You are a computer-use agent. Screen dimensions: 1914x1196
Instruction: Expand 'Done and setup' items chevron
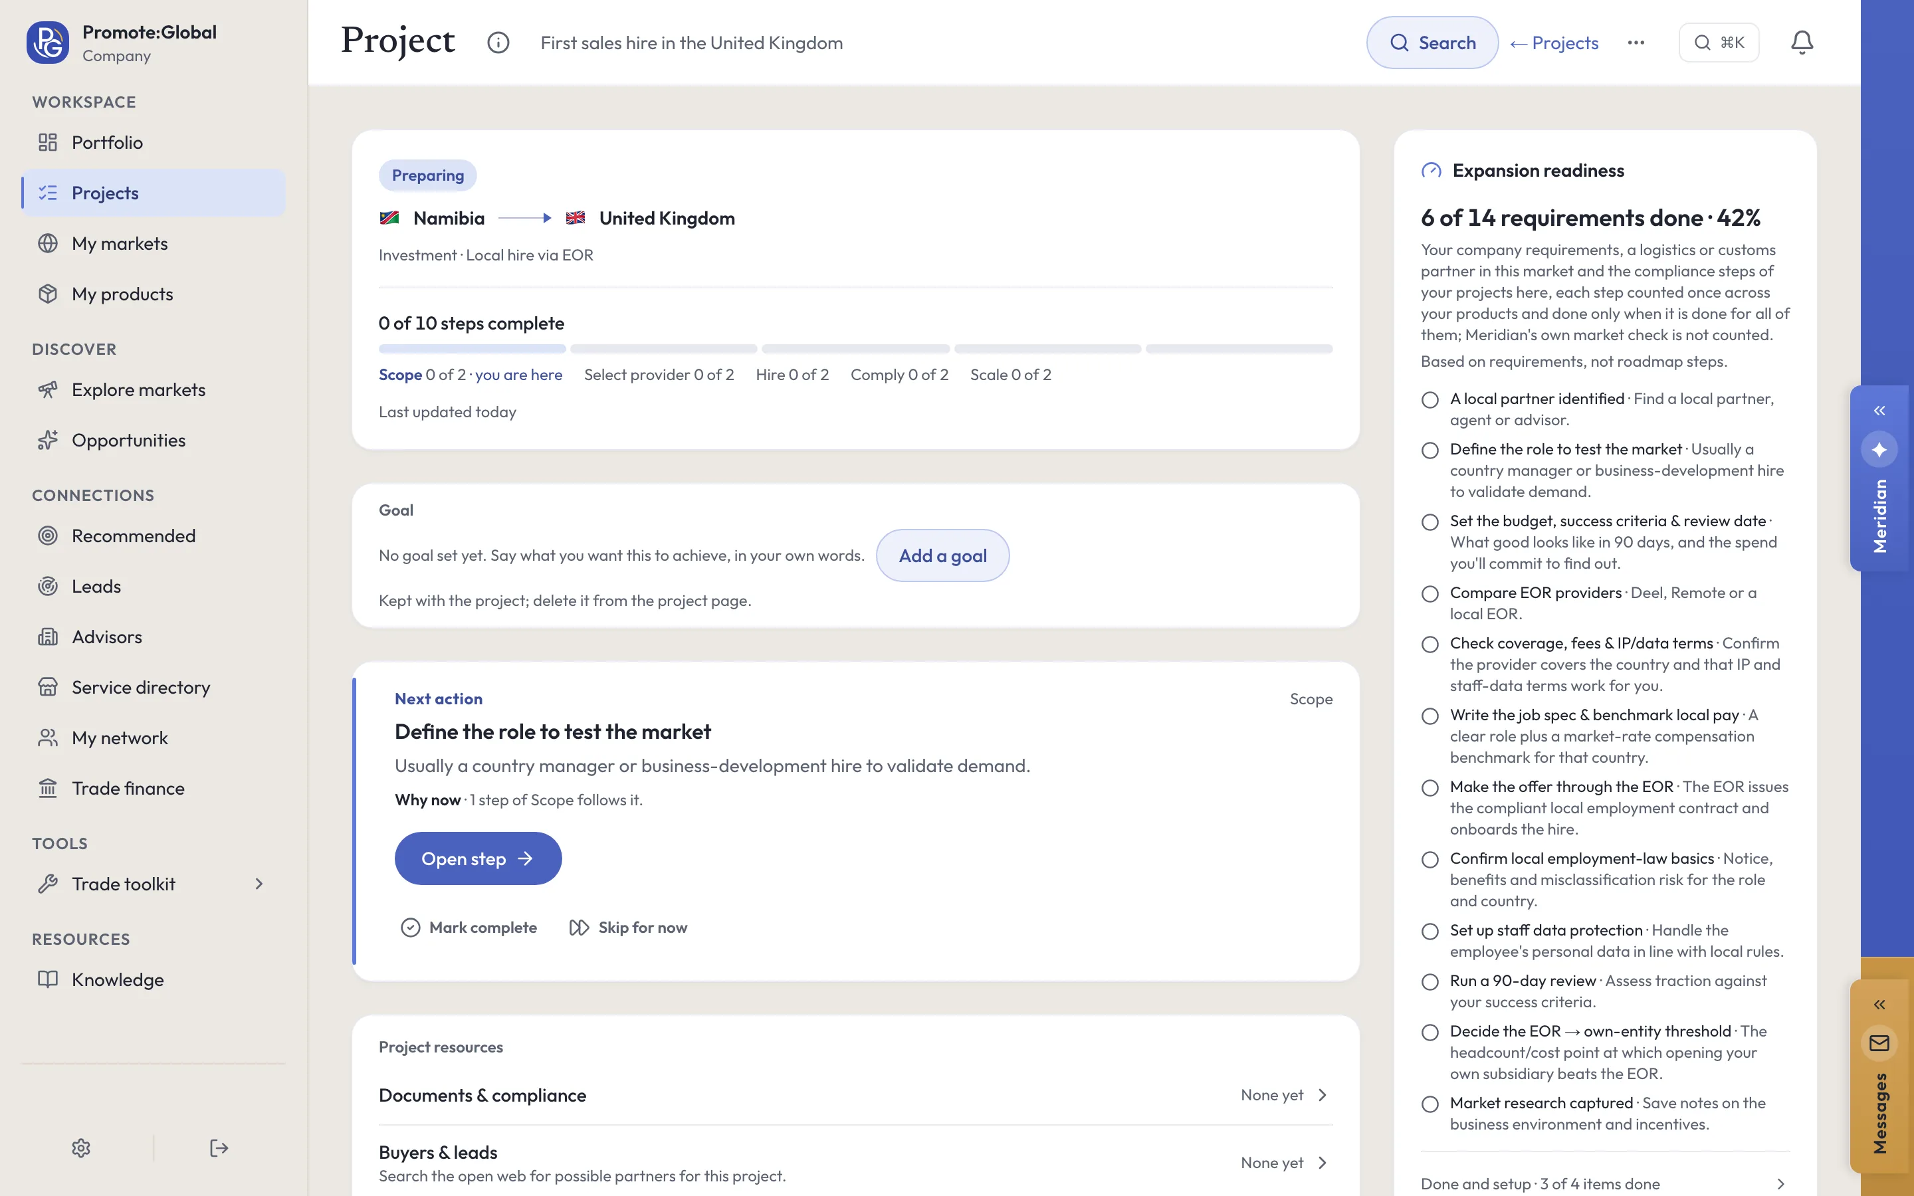pyautogui.click(x=1780, y=1184)
